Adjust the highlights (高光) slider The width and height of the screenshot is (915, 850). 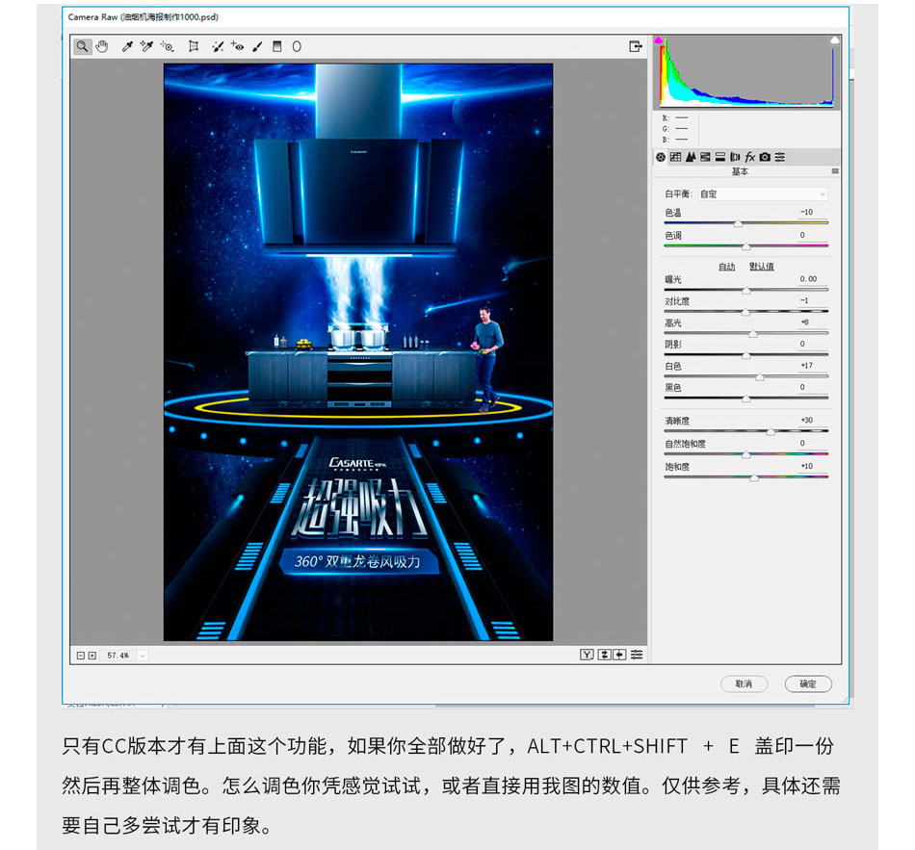[x=753, y=334]
